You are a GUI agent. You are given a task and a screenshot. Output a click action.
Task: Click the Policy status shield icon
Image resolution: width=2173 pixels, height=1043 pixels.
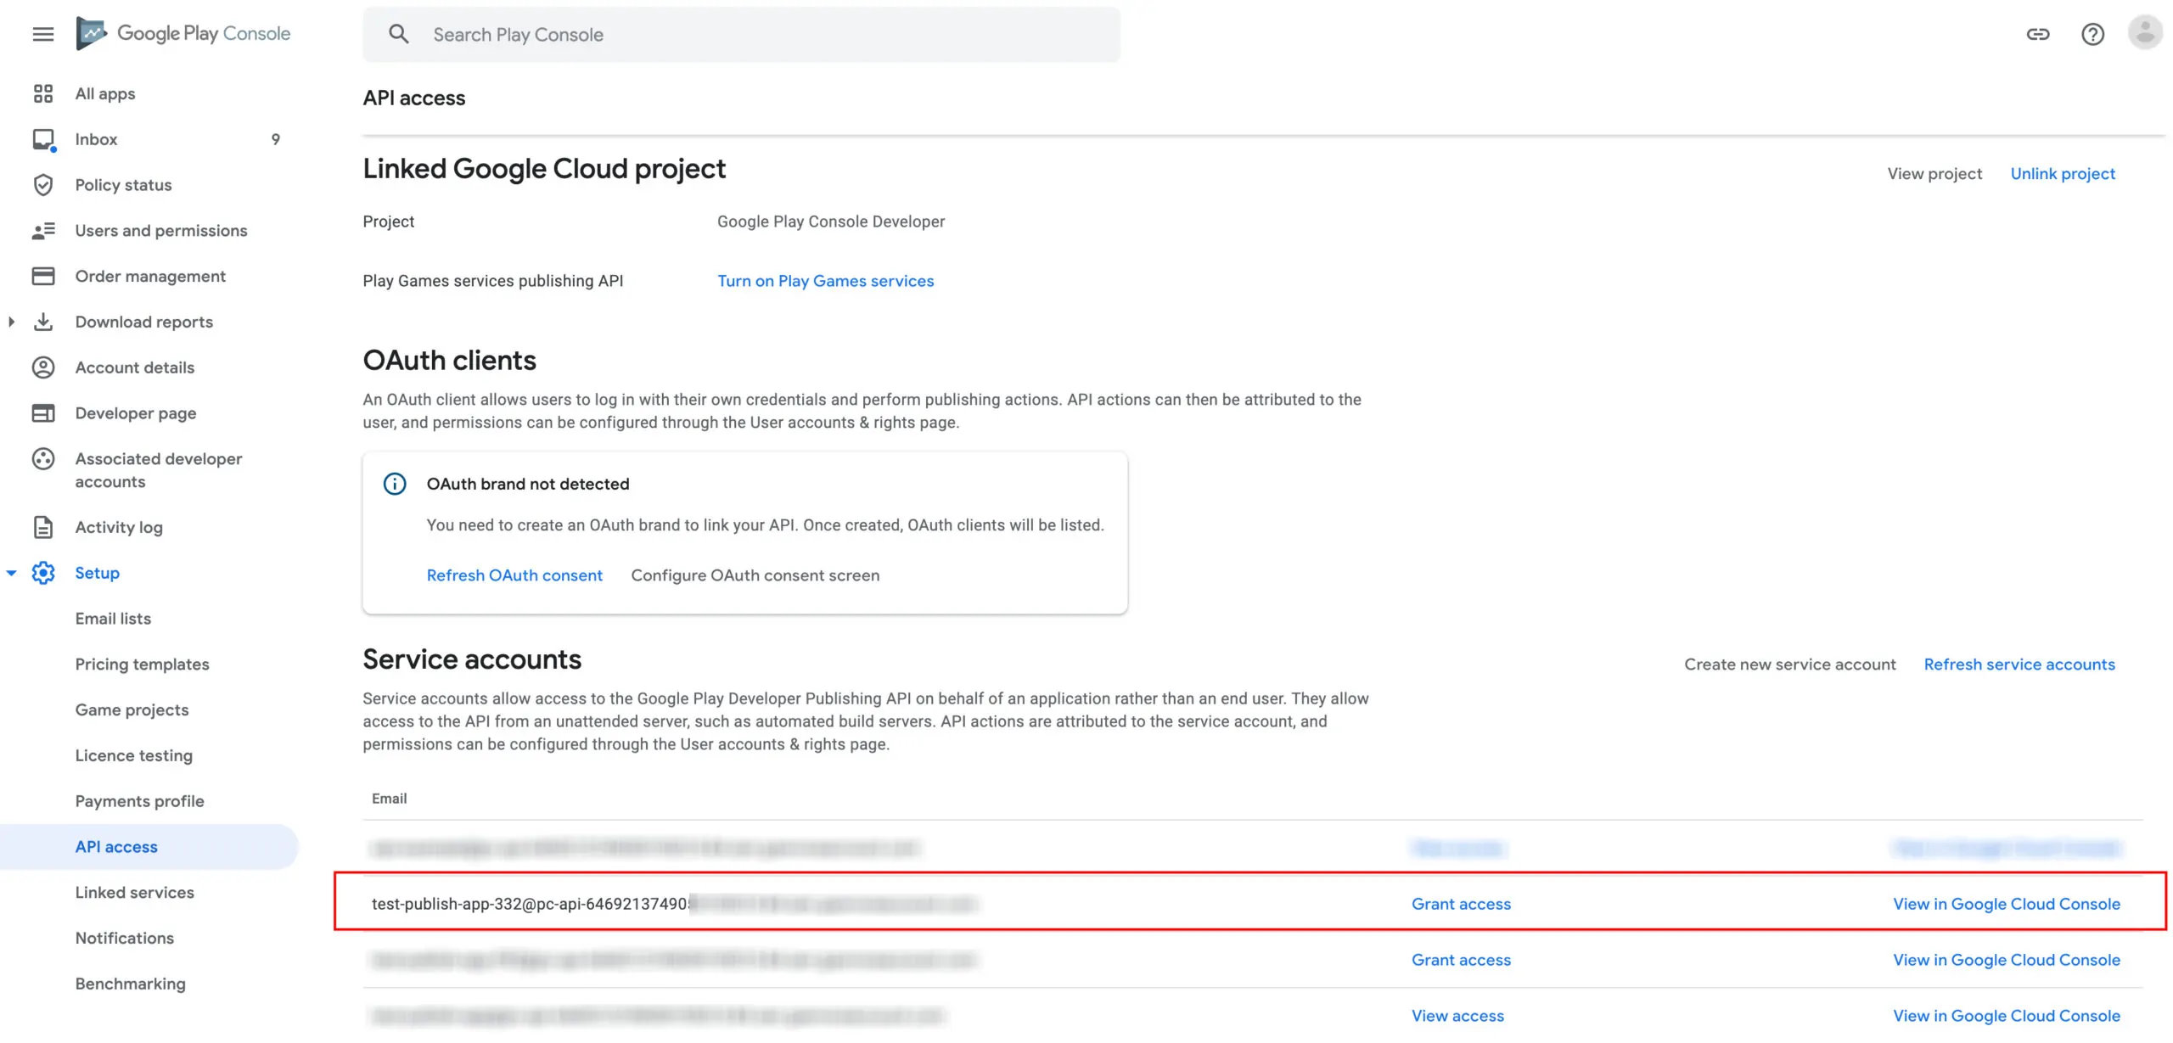(x=42, y=185)
